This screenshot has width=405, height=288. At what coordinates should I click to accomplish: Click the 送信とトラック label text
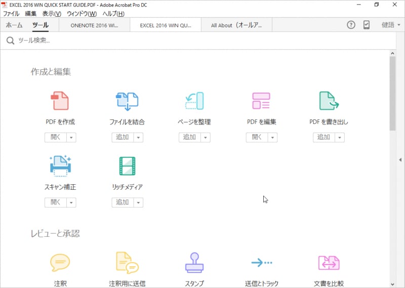click(x=262, y=283)
